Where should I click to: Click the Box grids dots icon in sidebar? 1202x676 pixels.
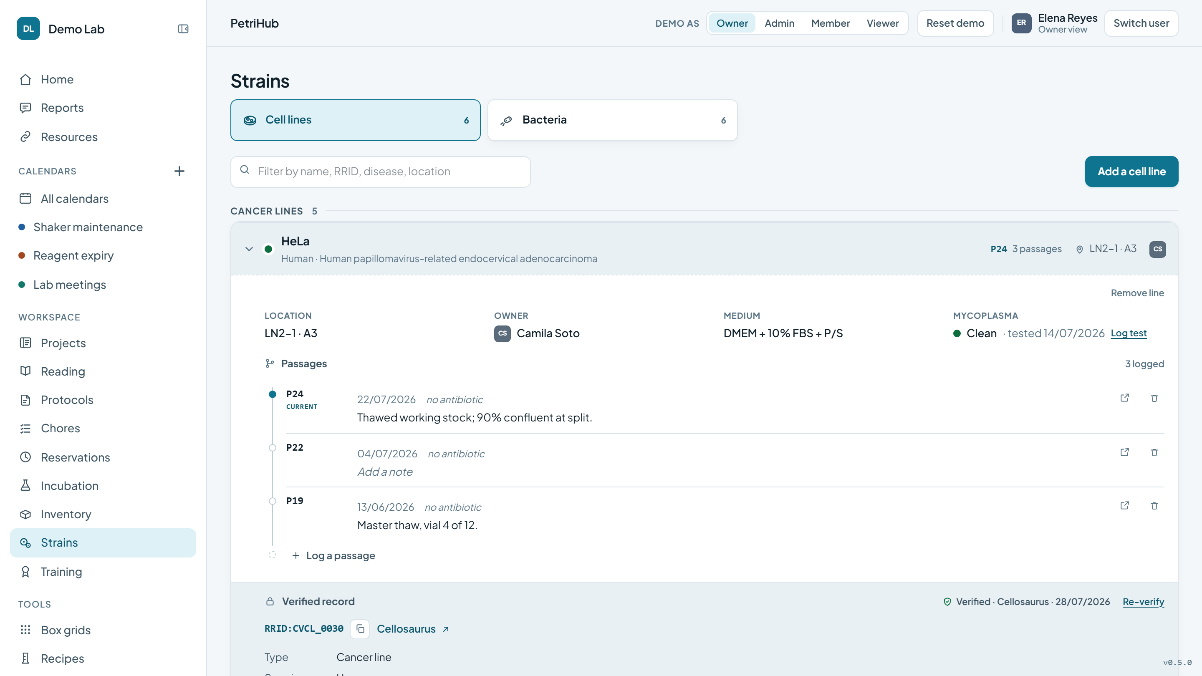(x=25, y=630)
